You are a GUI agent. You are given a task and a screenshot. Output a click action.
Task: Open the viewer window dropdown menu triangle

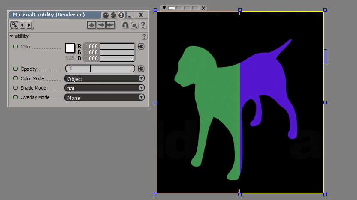click(164, 8)
